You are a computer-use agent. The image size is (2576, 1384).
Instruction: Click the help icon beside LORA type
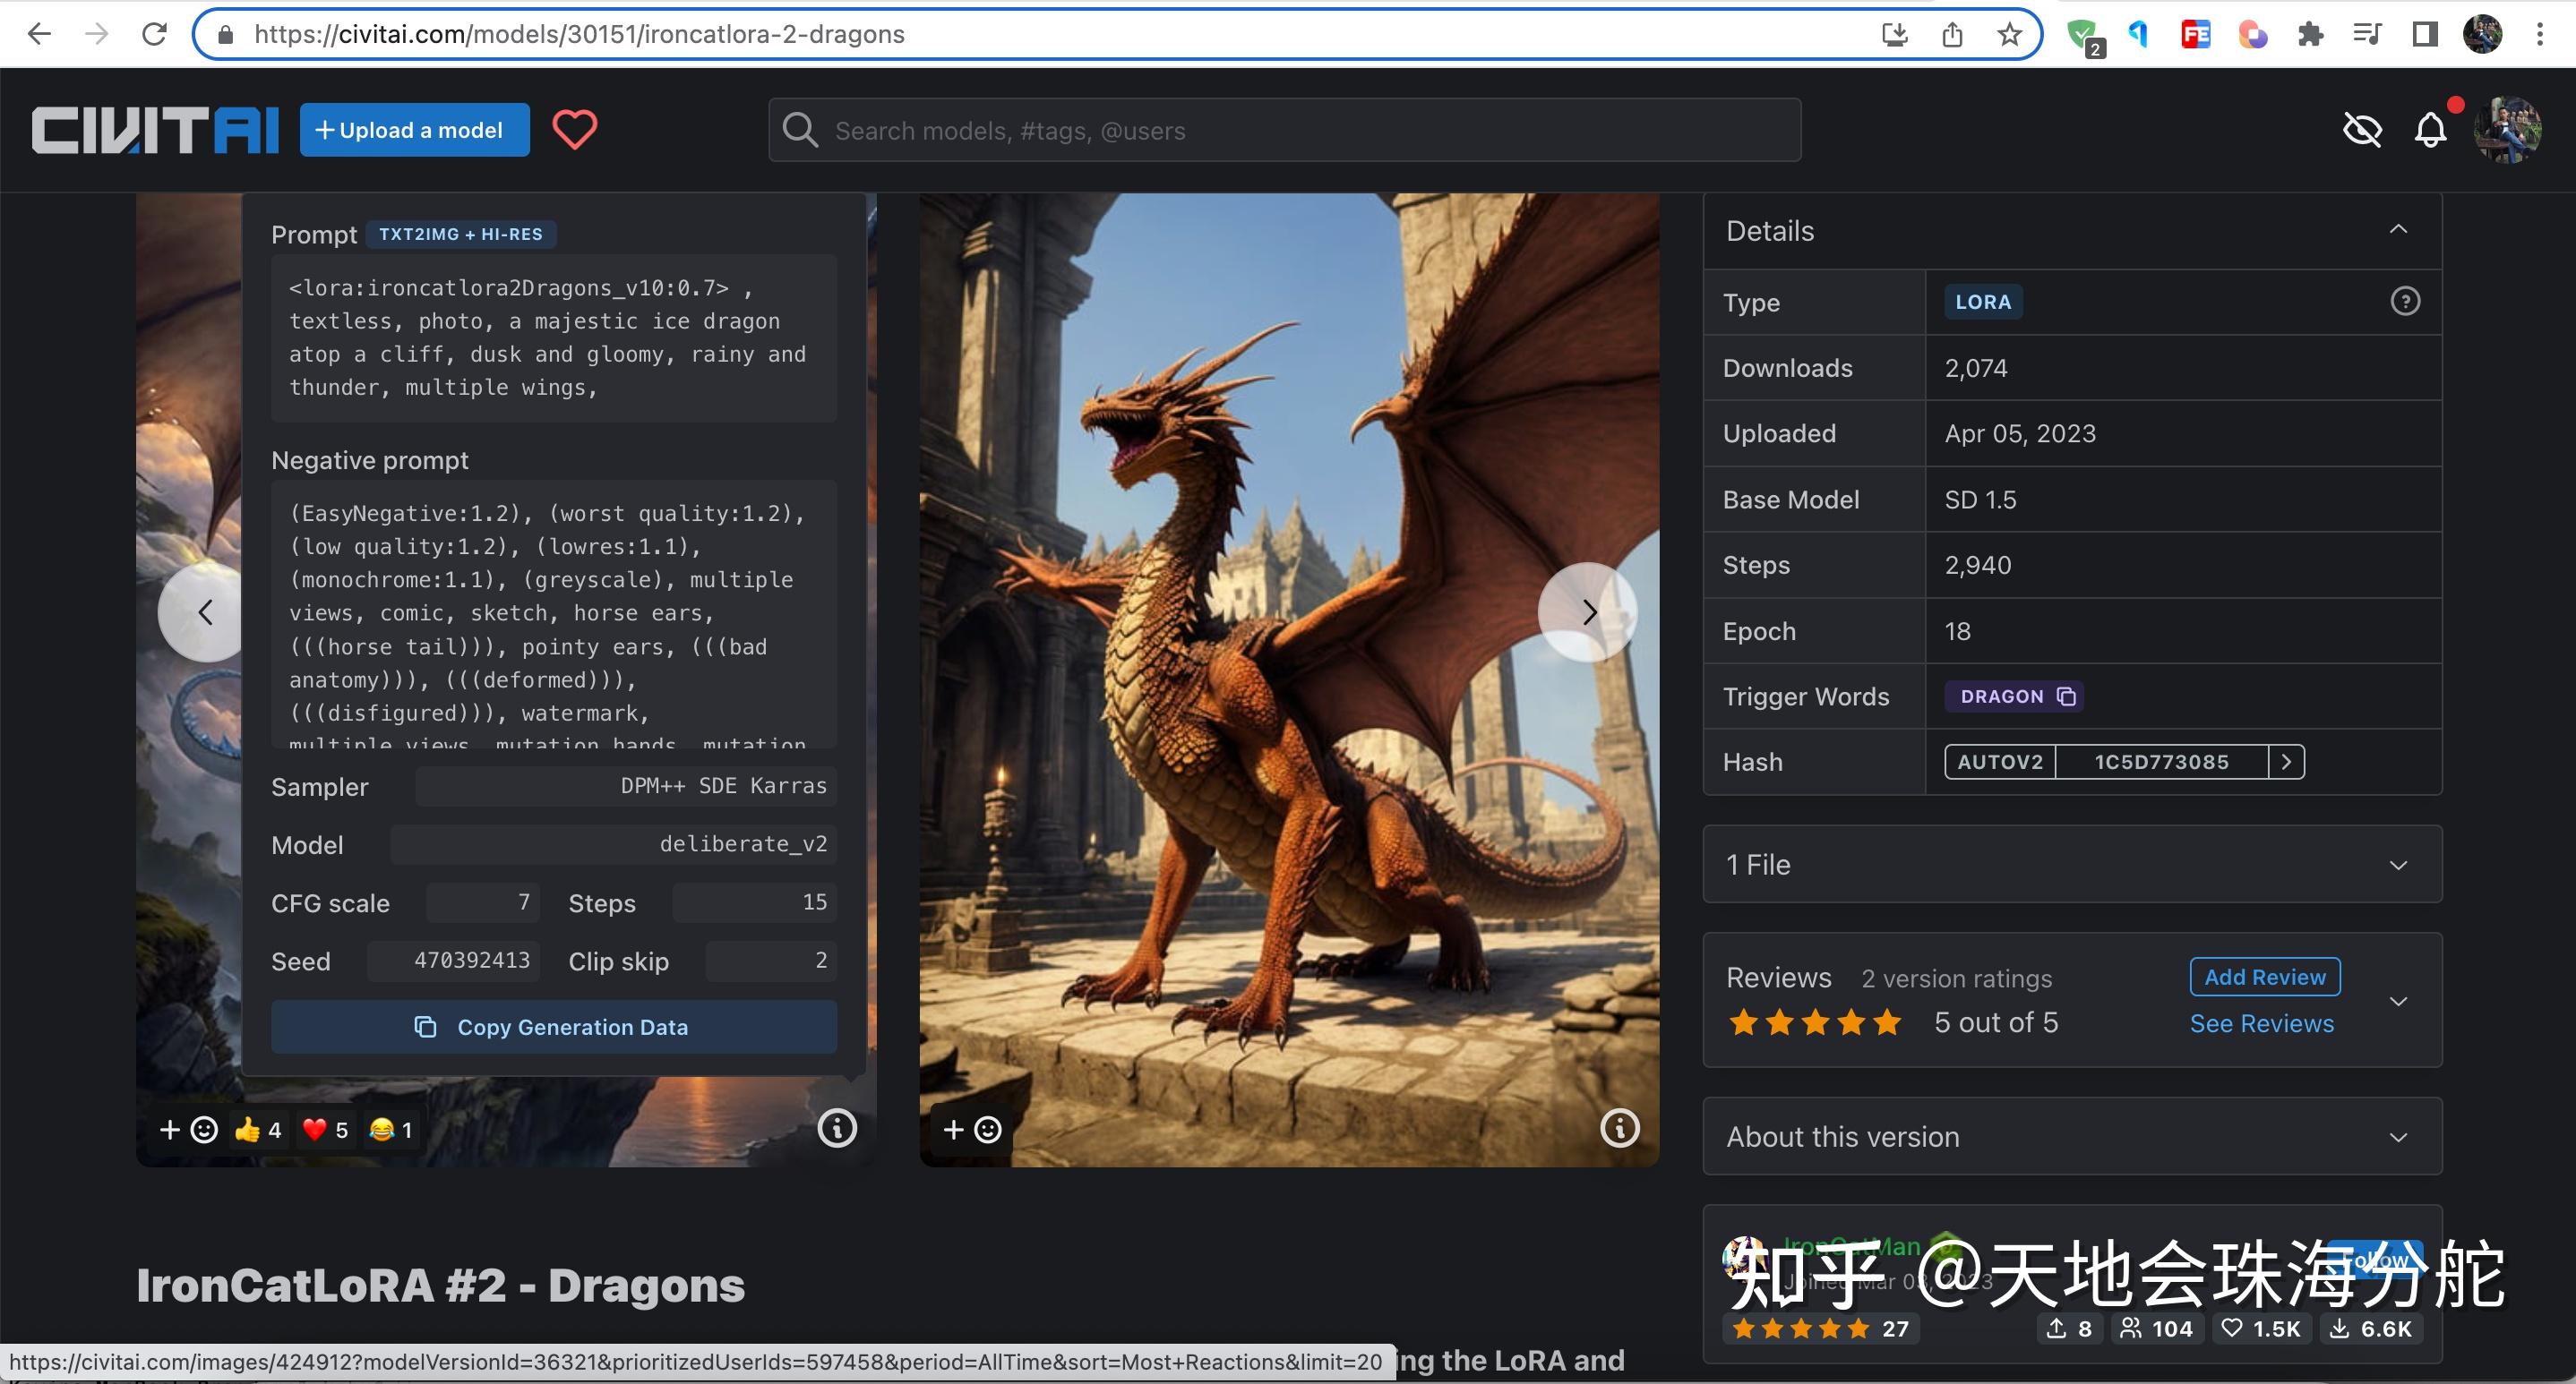click(2405, 302)
